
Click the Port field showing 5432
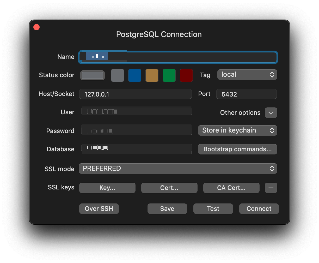(247, 94)
